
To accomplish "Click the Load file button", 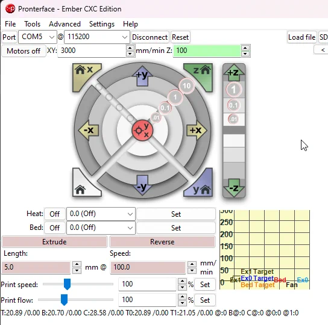I will (301, 37).
